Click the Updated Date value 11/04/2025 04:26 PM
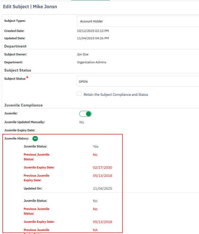Viewport: 199px width, 234px height. click(93, 38)
